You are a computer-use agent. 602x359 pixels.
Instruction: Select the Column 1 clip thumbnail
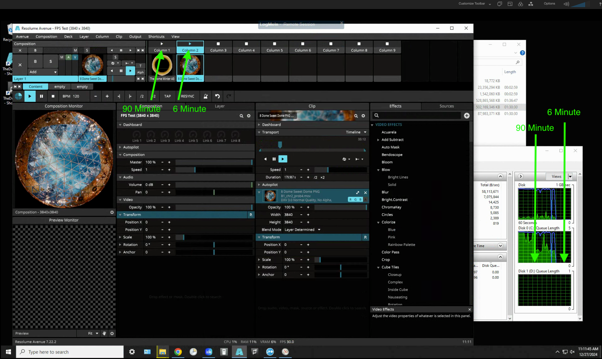coord(162,65)
